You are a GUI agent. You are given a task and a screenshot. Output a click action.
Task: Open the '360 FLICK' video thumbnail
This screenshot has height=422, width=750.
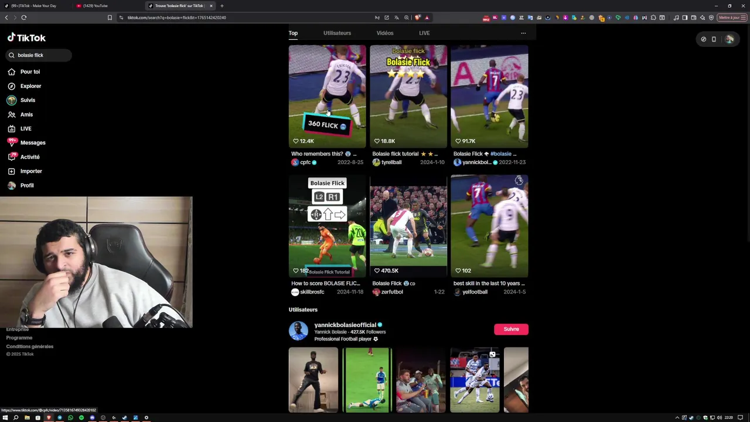pyautogui.click(x=327, y=96)
